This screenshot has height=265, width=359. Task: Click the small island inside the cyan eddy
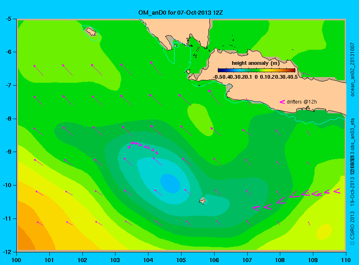202,201
